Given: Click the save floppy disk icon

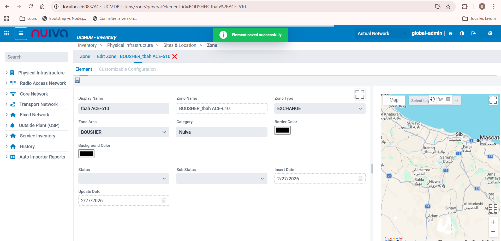Looking at the screenshot, I should 77,80.
